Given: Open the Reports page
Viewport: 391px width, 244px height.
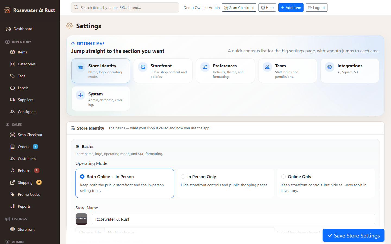Looking at the screenshot, I should [30, 206].
